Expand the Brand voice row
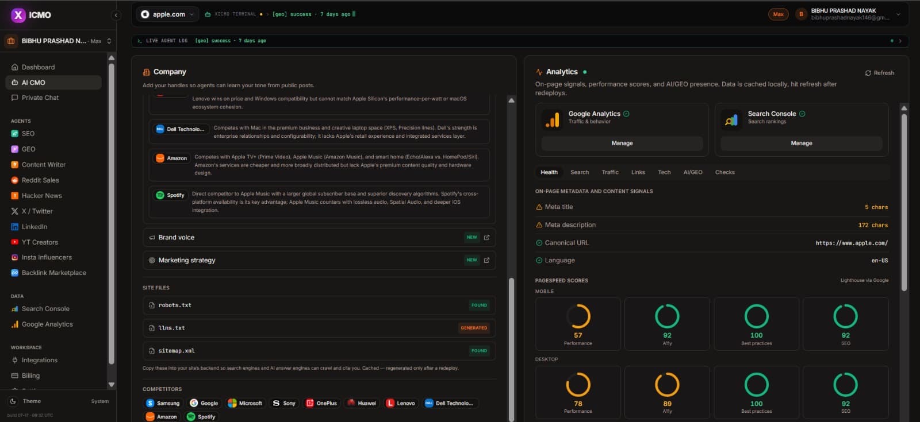The image size is (920, 422). (319, 238)
